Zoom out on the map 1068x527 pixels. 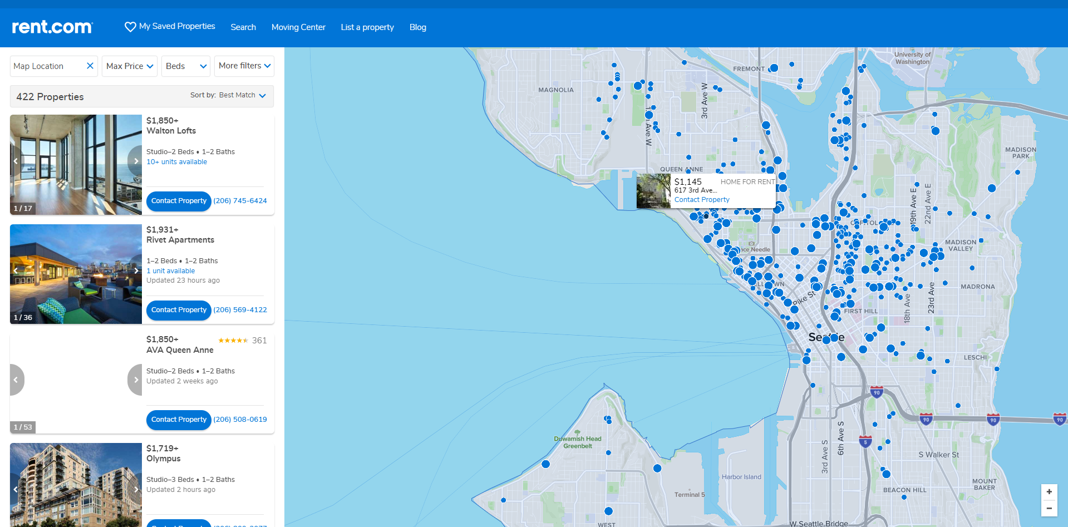point(1049,508)
